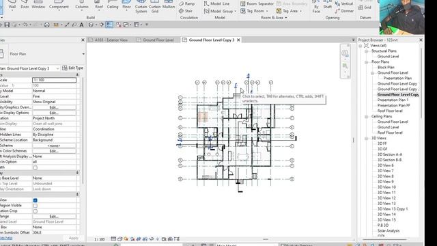Select the Wall tool
Viewport: 437px width, 246px height.
[12, 5]
